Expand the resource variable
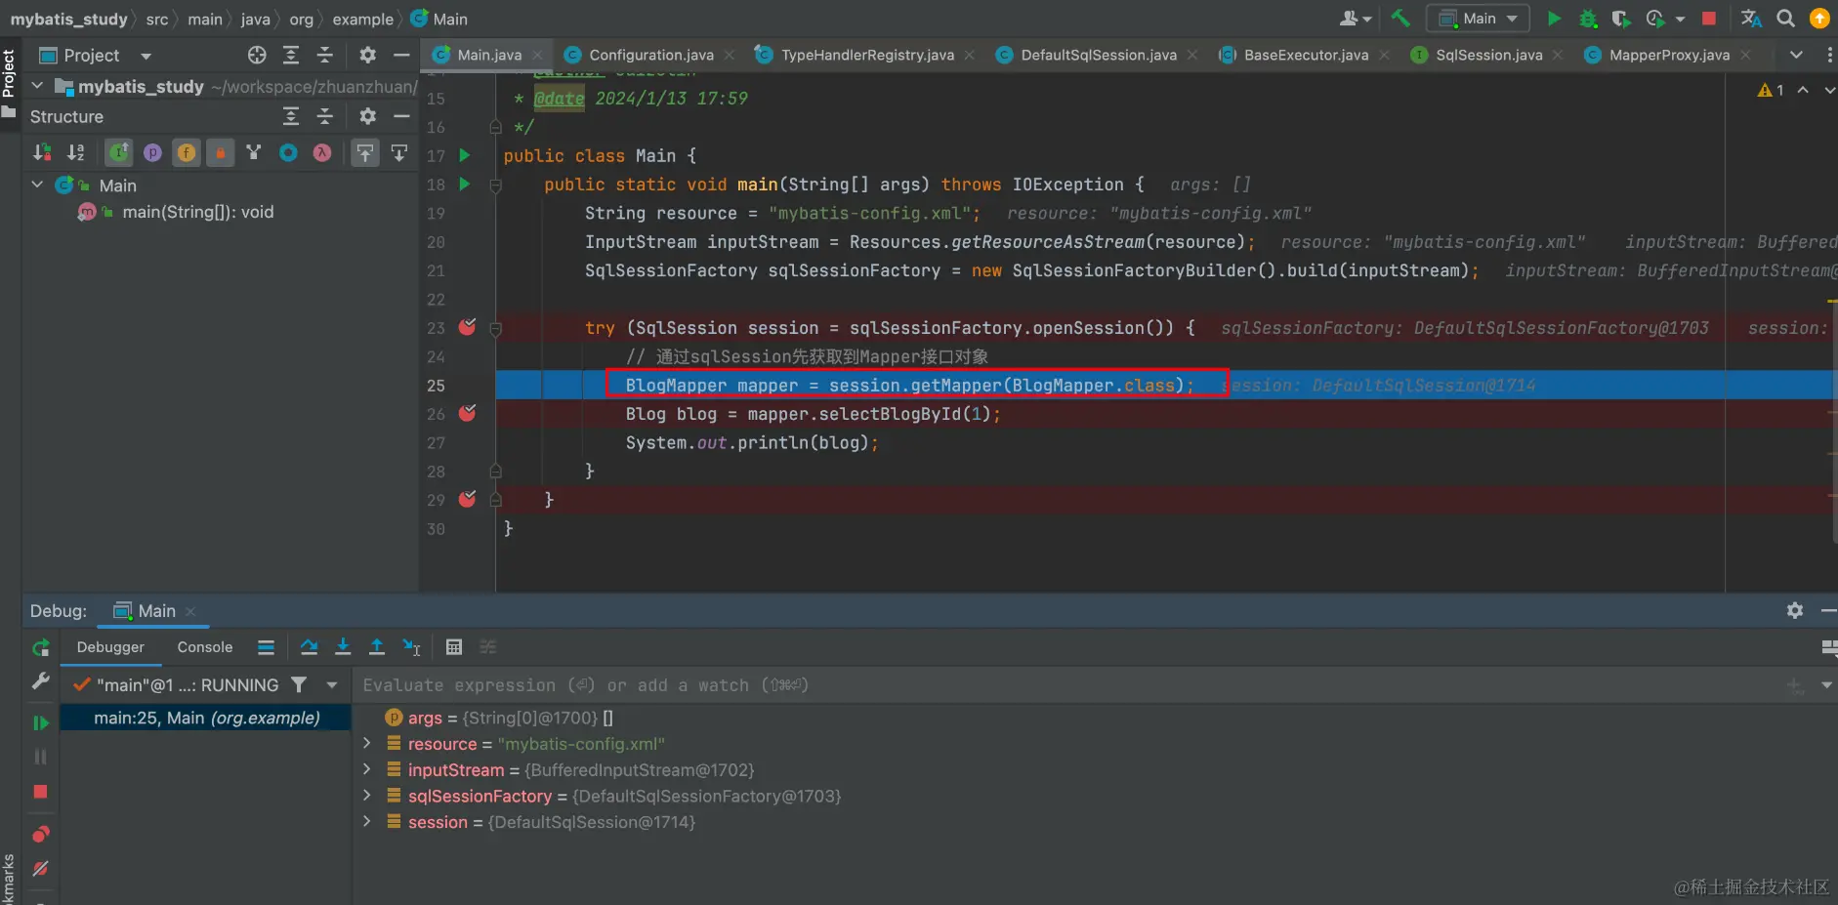The height and width of the screenshot is (905, 1838). [367, 743]
